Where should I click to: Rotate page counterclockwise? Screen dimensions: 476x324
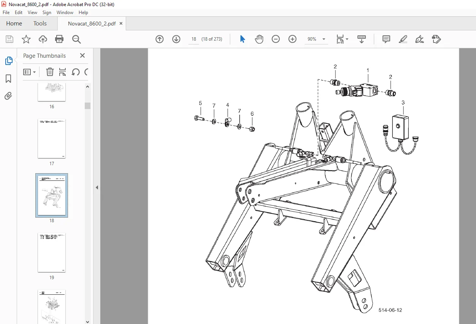pos(76,72)
